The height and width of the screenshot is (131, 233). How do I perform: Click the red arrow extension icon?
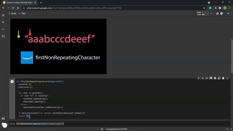point(215,8)
